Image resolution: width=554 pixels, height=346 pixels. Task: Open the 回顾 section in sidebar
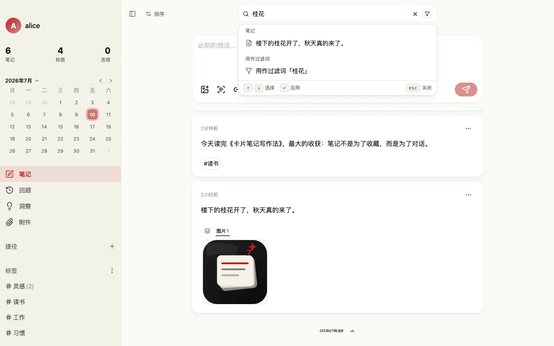click(x=61, y=190)
